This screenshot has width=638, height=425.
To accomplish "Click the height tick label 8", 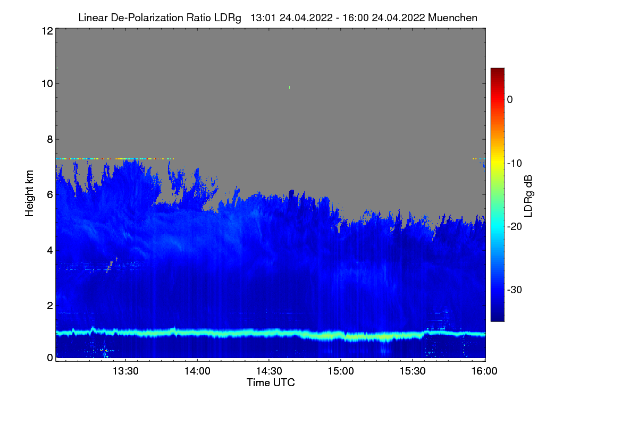I will click(49, 140).
